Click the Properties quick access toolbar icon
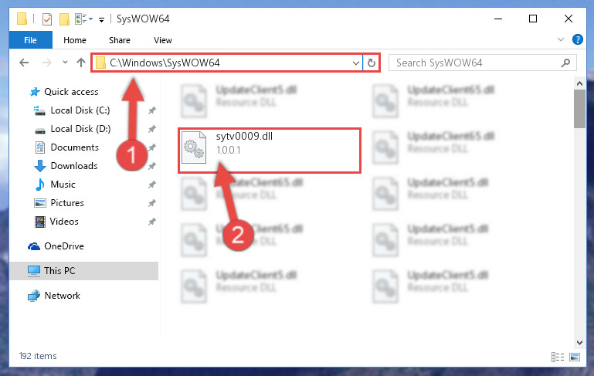Screen dimensions: 594x376 click(x=47, y=19)
